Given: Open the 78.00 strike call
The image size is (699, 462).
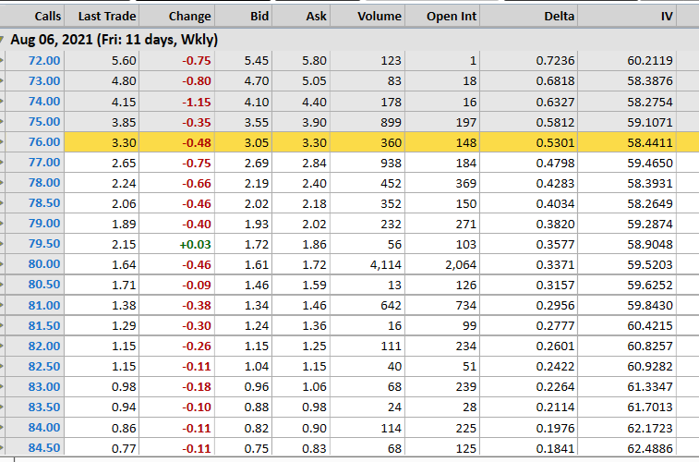Looking at the screenshot, I should coord(44,183).
